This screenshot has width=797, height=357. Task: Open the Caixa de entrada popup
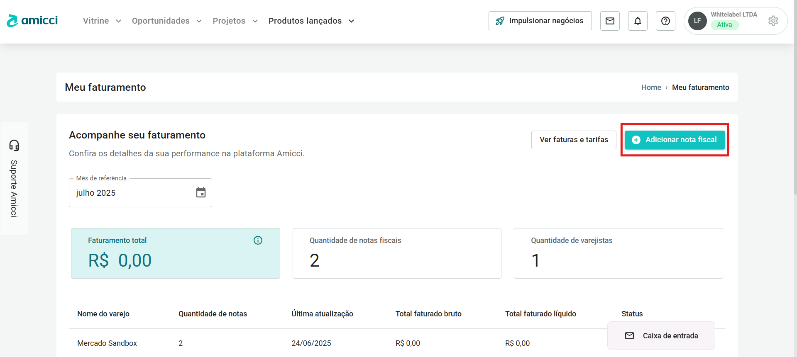661,336
